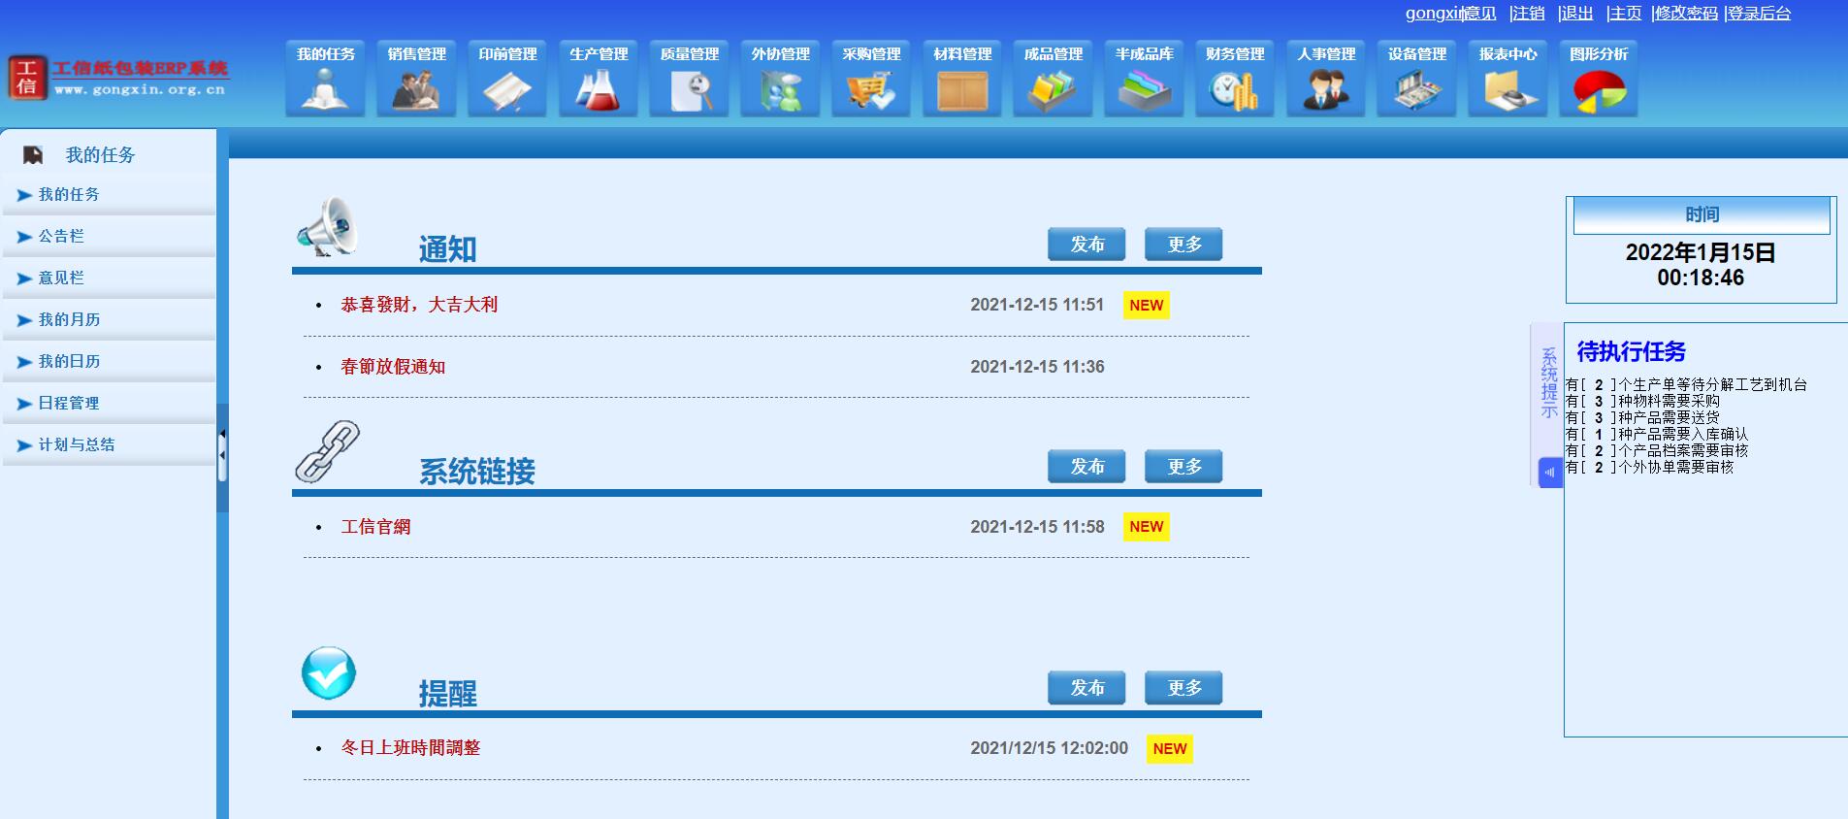Select 公告栏 from the sidebar menu
Viewport: 1848px width, 819px height.
[x=61, y=237]
